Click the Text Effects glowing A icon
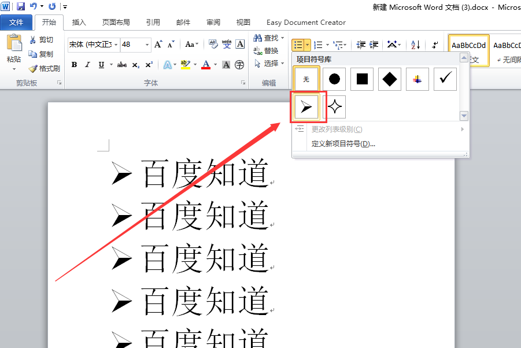 pyautogui.click(x=168, y=65)
